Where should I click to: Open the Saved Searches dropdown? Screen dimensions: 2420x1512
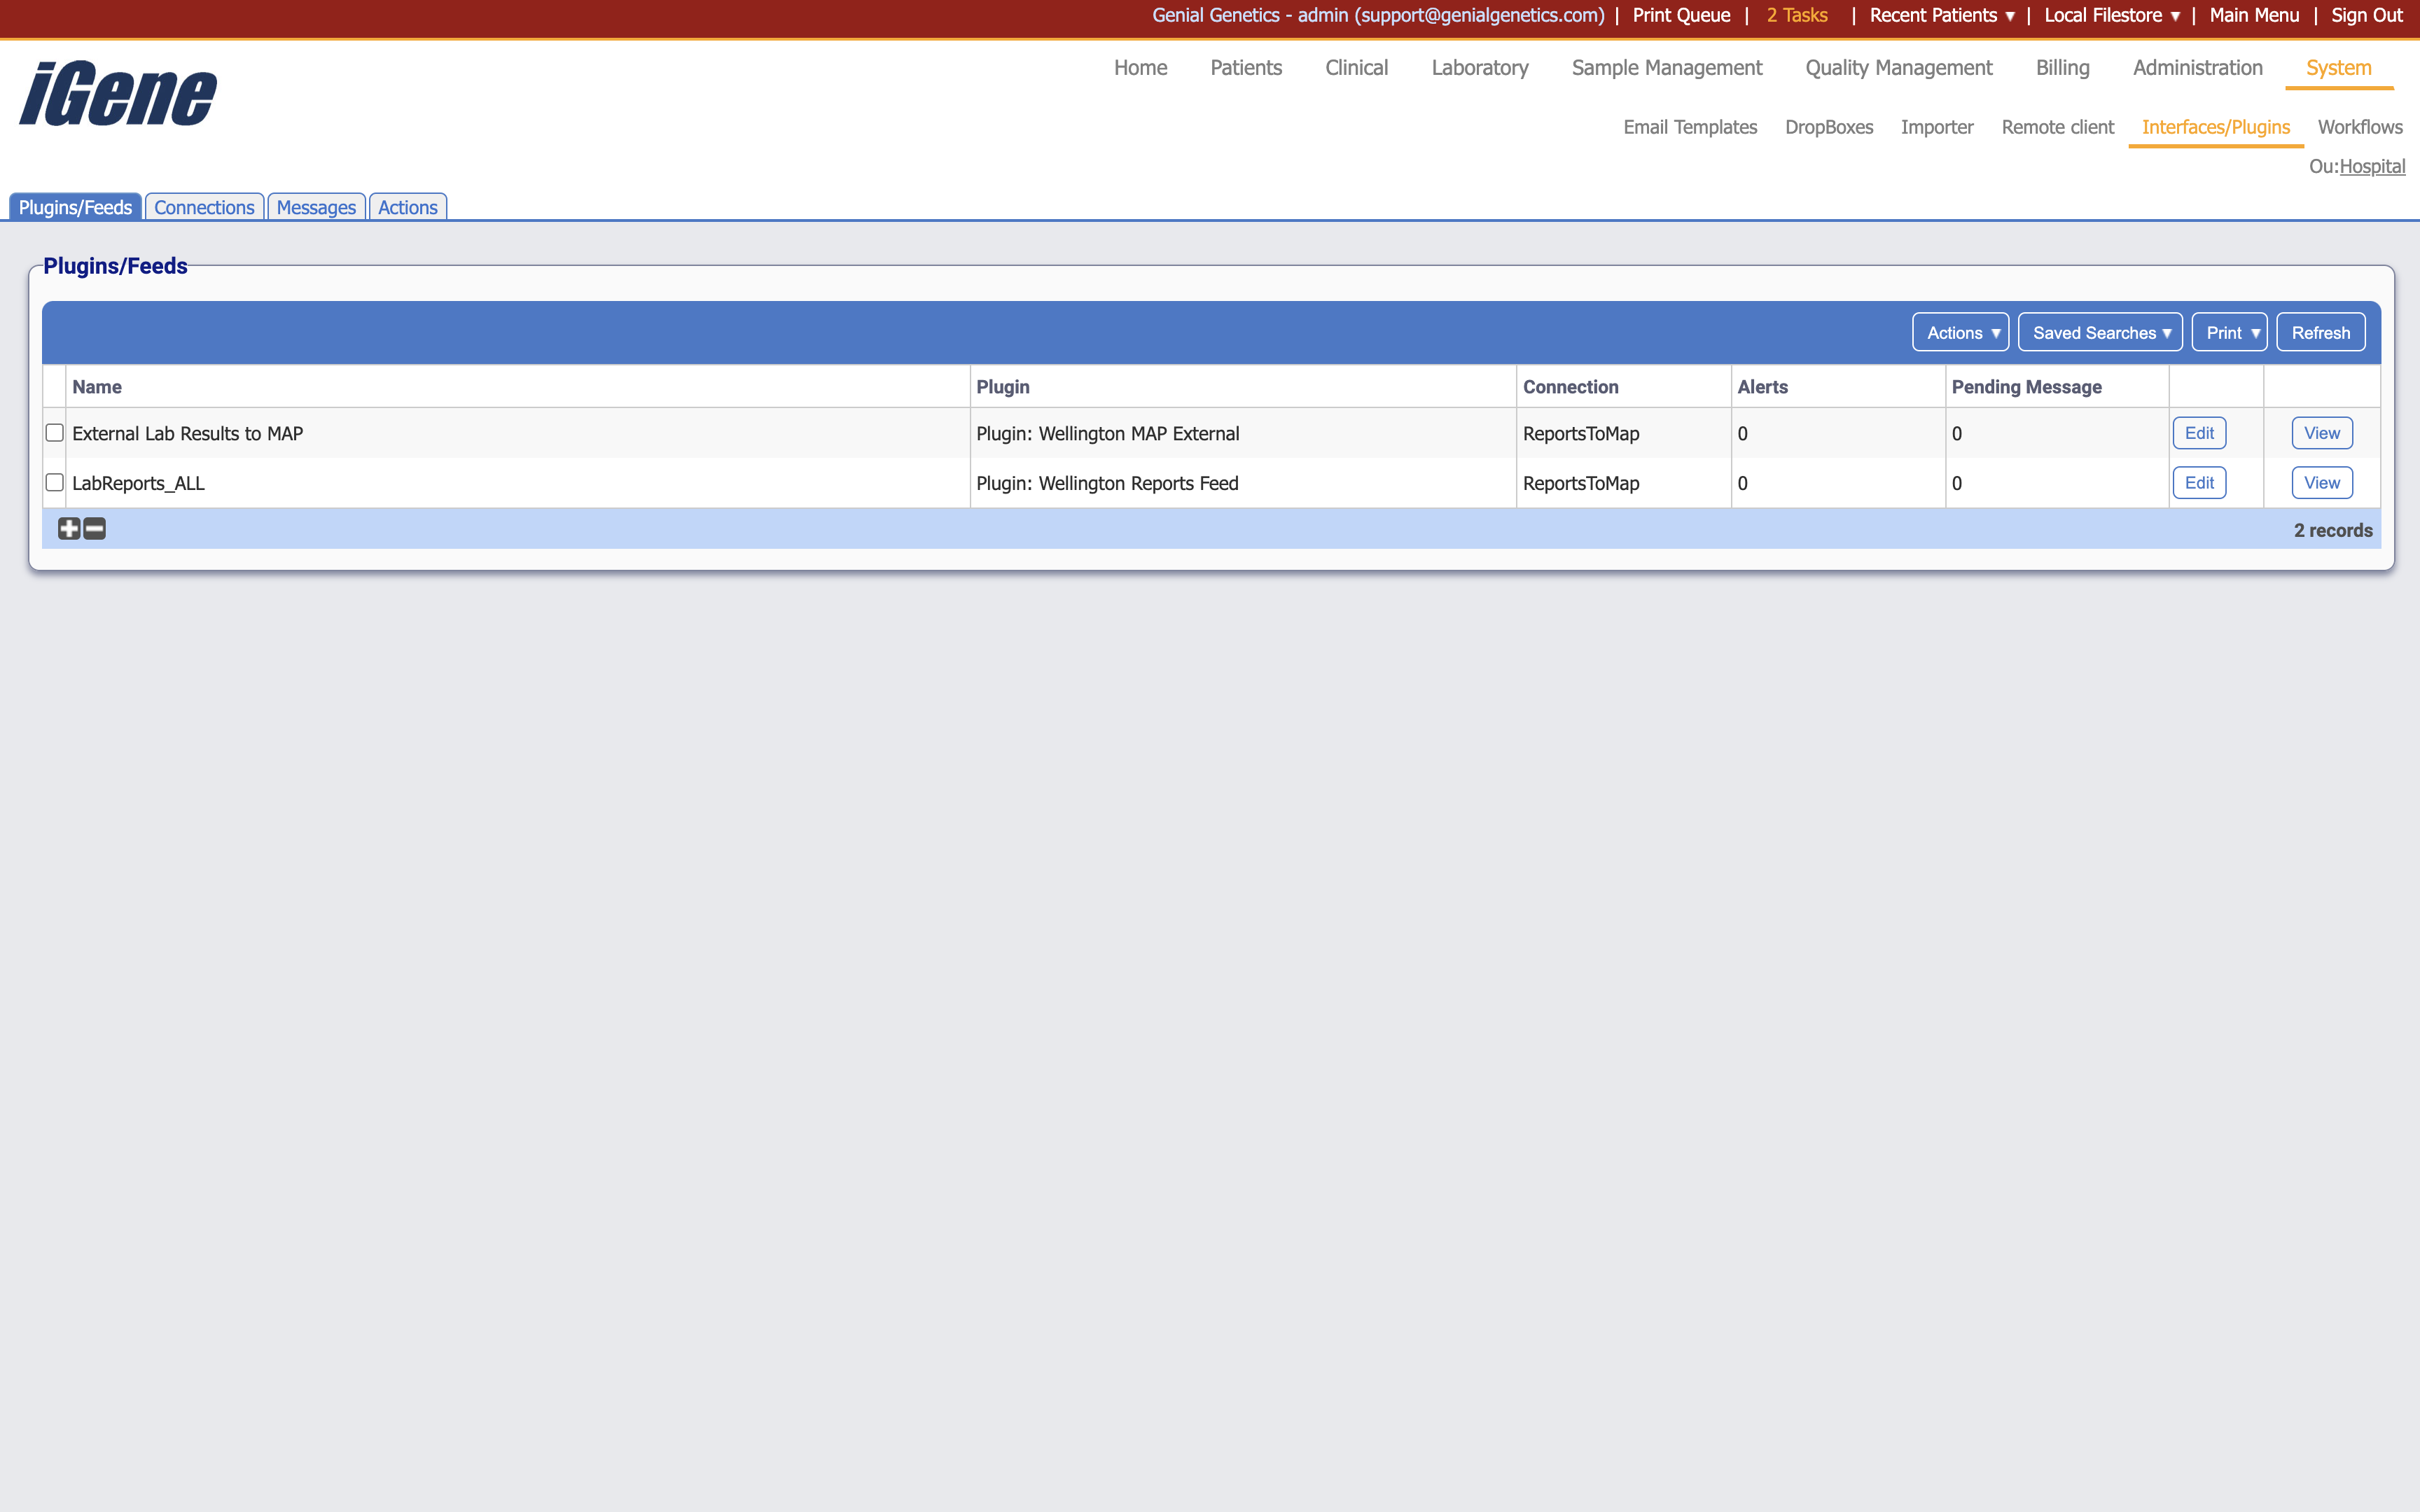tap(2099, 332)
